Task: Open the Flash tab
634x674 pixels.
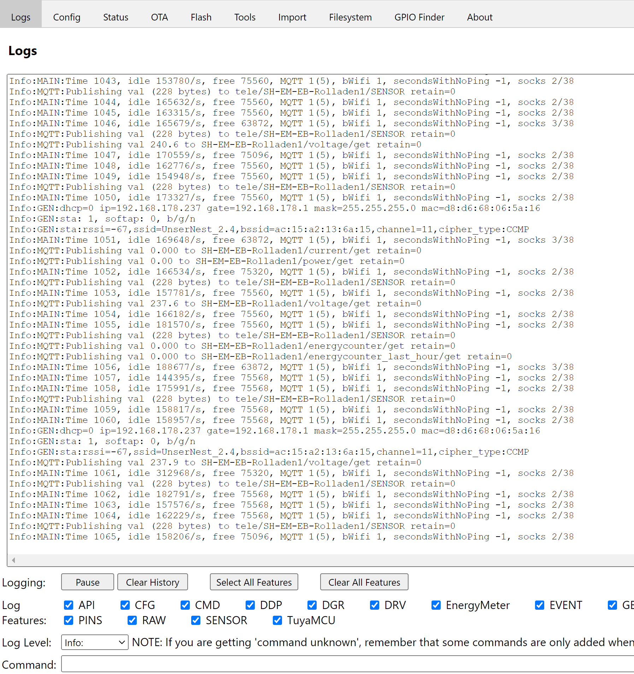Action: [201, 17]
